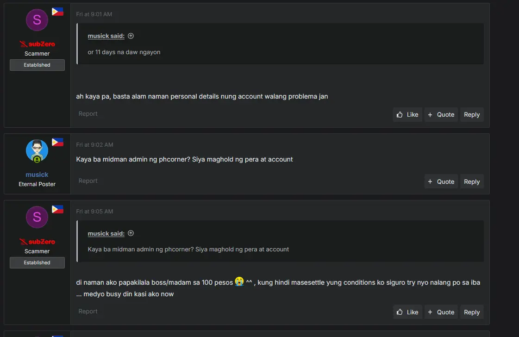Reply to the 9:01 AM post
Screen dimensions: 519x337
(x=472, y=114)
